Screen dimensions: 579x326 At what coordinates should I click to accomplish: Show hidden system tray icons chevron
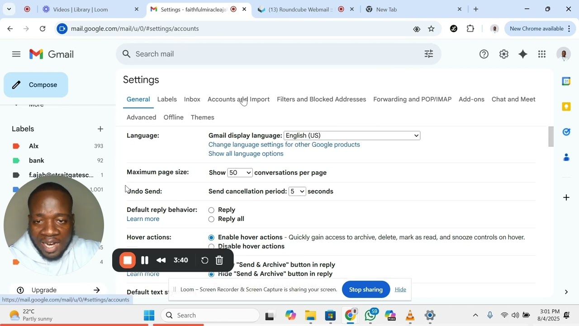(x=475, y=315)
